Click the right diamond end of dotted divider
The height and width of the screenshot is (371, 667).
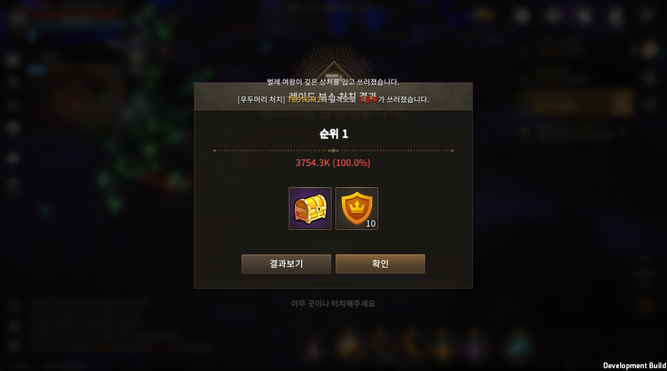452,150
